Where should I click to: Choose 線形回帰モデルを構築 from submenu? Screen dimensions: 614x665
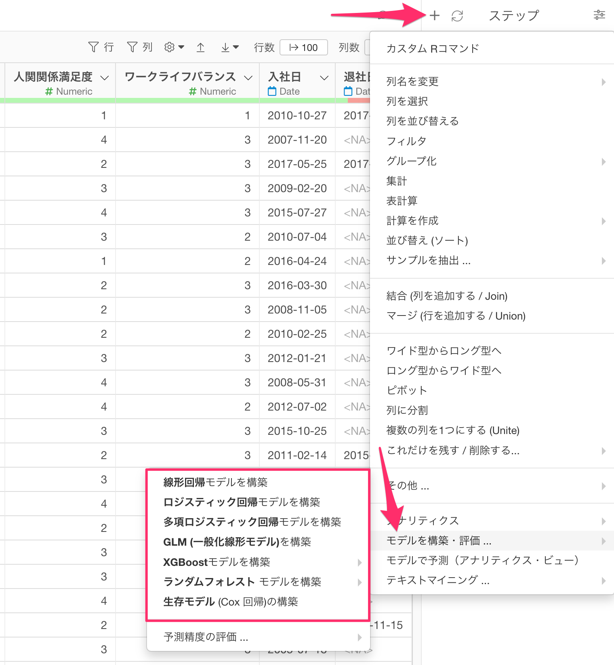pos(215,482)
